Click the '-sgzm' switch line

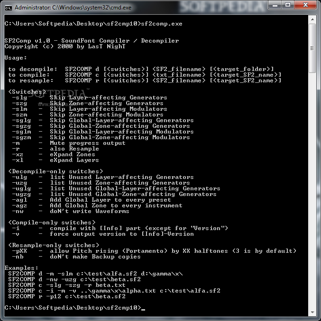coord(101,137)
